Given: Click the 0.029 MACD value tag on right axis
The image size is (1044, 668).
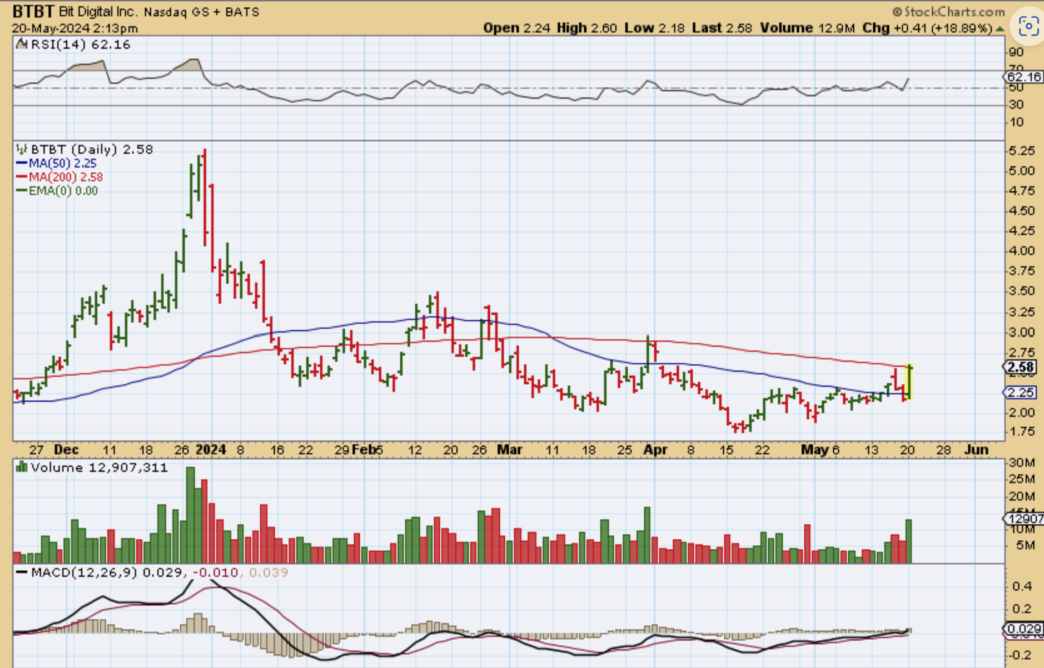Looking at the screenshot, I should click(x=1023, y=629).
